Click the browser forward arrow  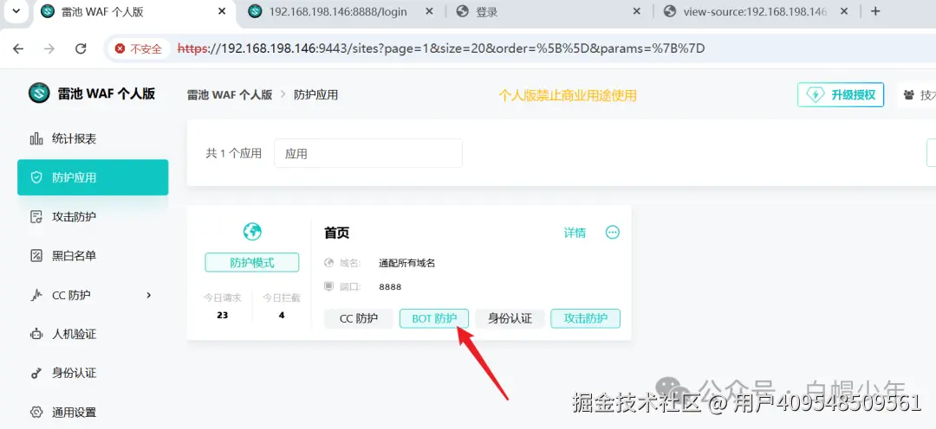(49, 48)
